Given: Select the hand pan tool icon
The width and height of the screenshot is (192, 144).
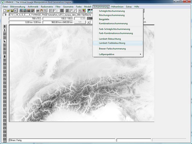Looking at the screenshot, I should (x=41, y=10).
